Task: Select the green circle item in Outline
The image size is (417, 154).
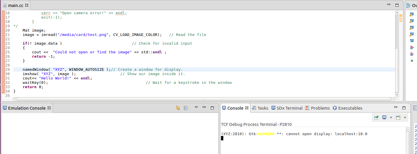Action: coord(412,61)
